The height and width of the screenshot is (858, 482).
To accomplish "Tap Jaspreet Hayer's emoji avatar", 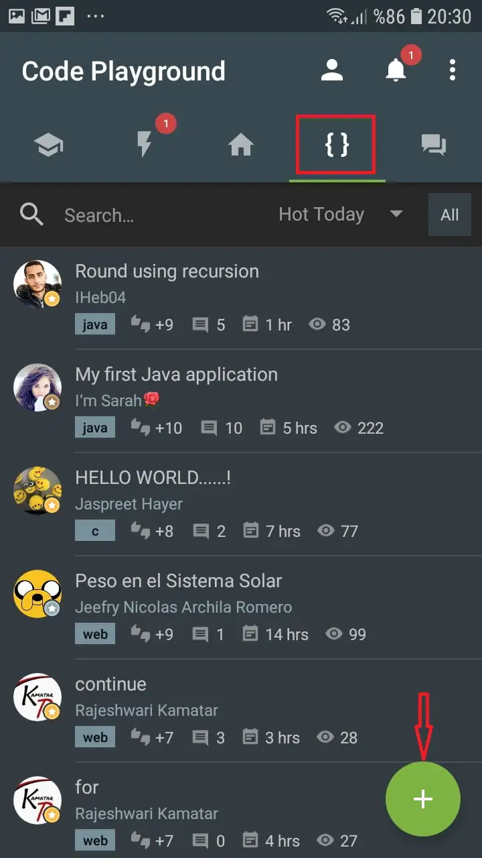I will coord(37,491).
